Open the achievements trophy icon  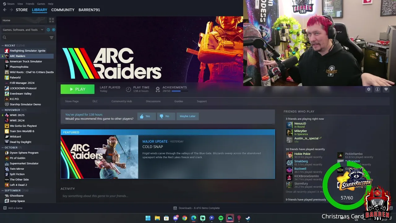click(x=157, y=89)
